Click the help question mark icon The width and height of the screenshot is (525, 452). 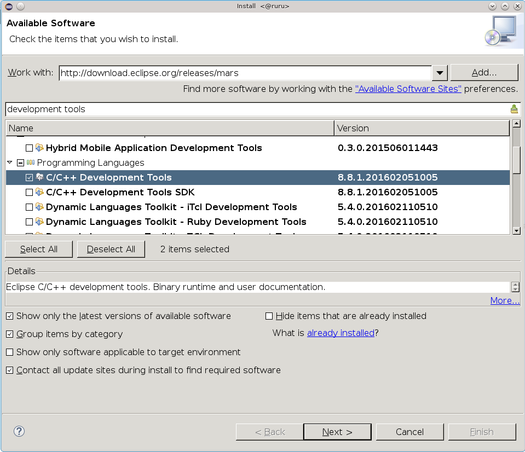tap(19, 431)
